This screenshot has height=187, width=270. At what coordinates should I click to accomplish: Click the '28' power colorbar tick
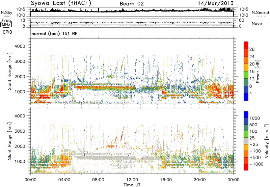coord(252,49)
